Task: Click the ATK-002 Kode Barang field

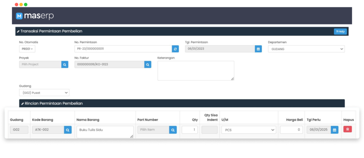Action: [x=48, y=130]
